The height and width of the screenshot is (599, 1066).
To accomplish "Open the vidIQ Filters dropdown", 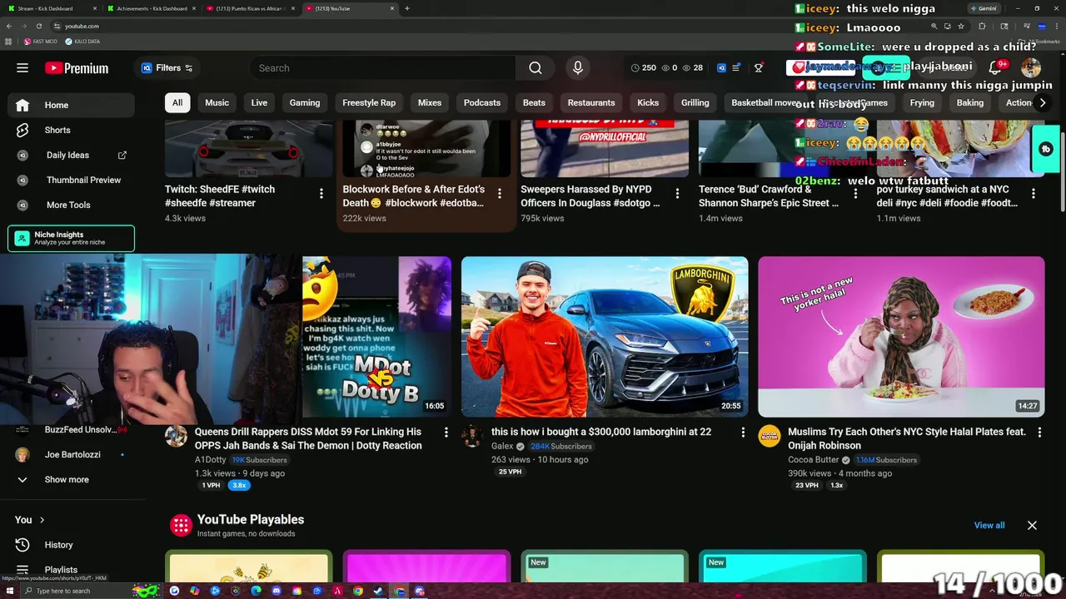I will (x=167, y=68).
